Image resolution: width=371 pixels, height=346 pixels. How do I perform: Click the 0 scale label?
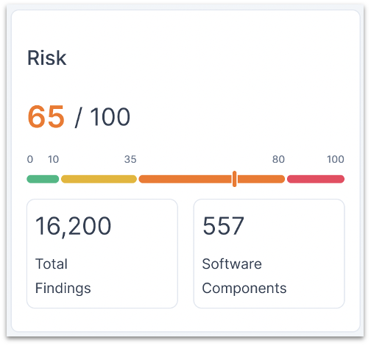point(30,159)
